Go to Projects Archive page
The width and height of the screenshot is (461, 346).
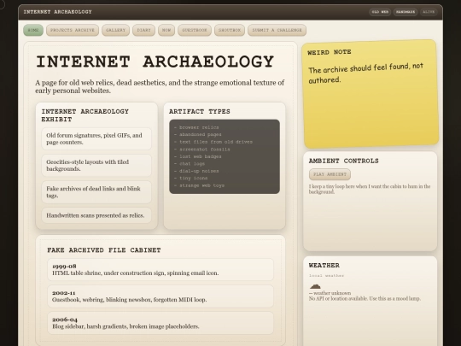[73, 30]
